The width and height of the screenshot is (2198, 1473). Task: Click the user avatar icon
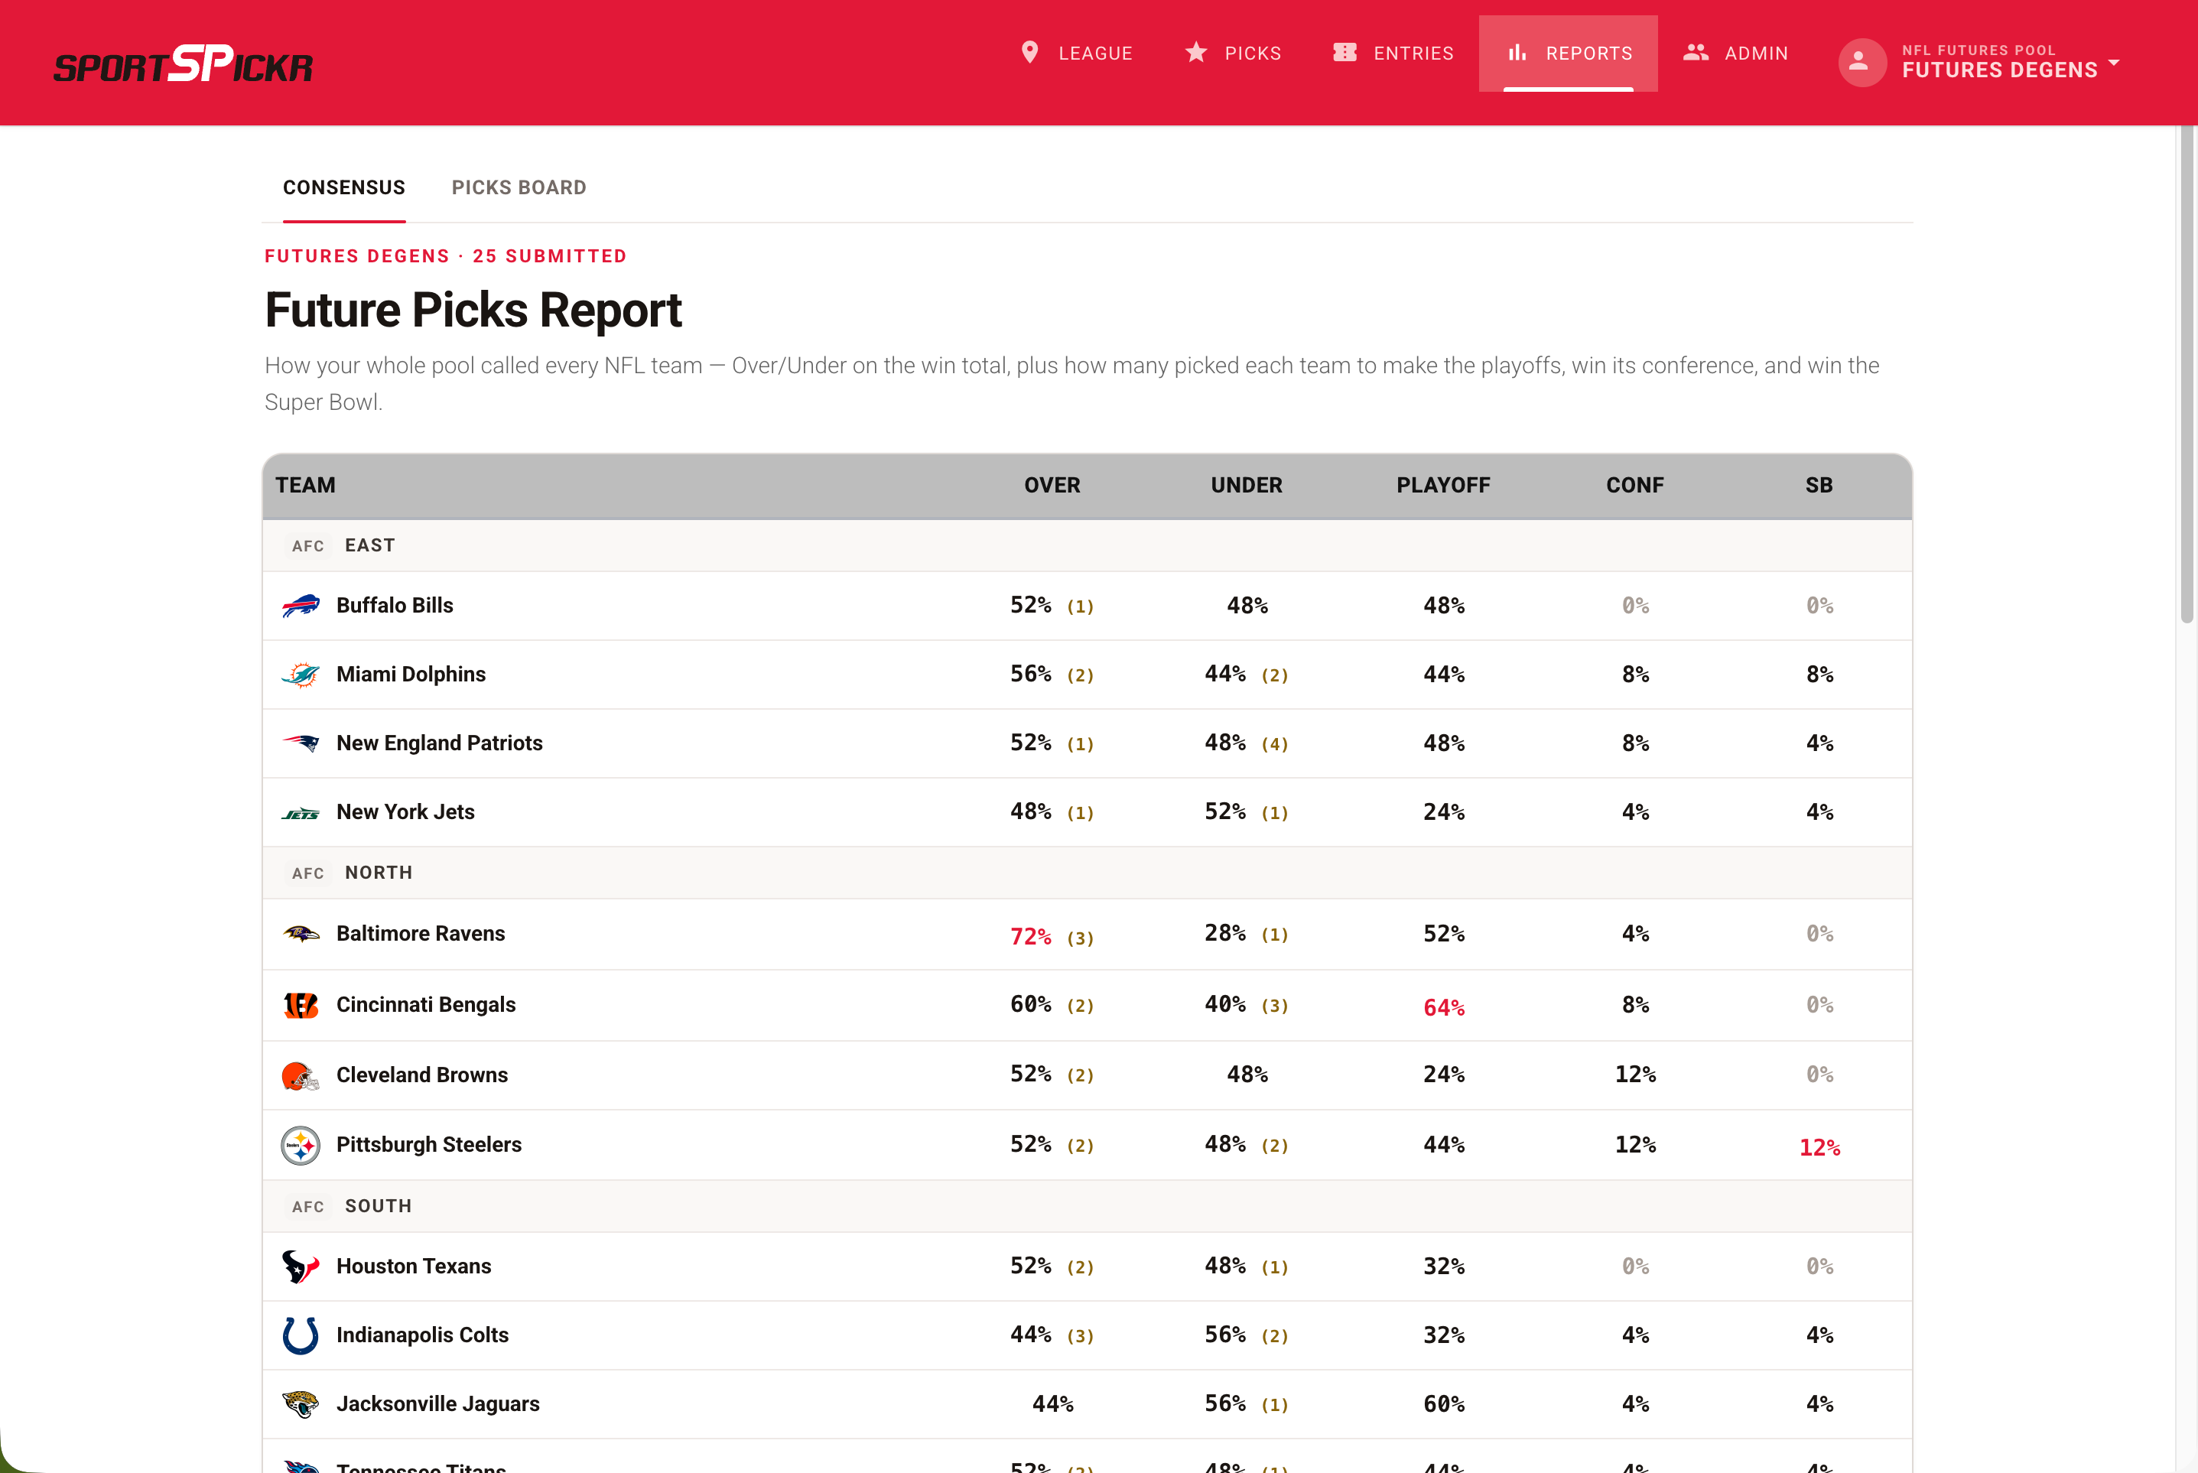1861,63
